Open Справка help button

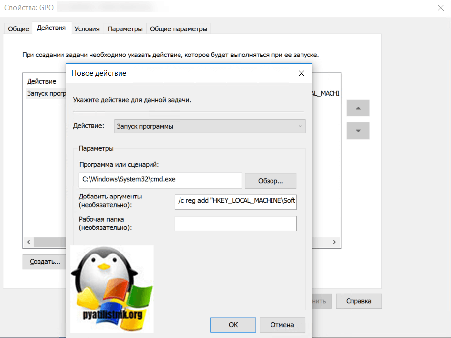pyautogui.click(x=359, y=301)
